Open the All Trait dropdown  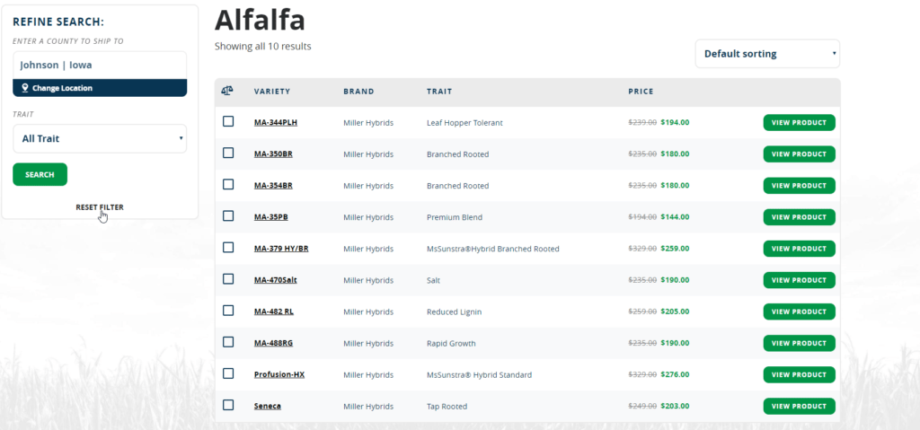click(100, 138)
